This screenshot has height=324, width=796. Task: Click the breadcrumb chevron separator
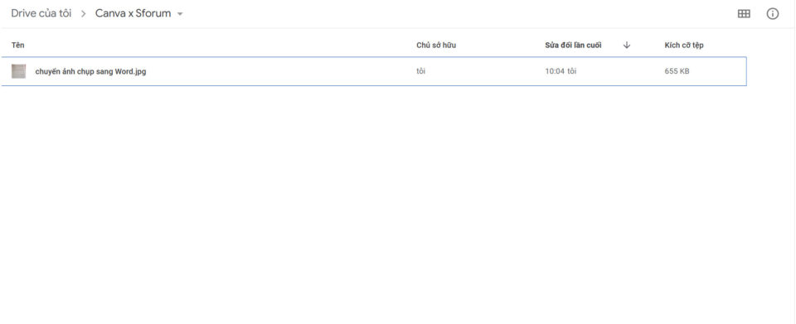83,14
